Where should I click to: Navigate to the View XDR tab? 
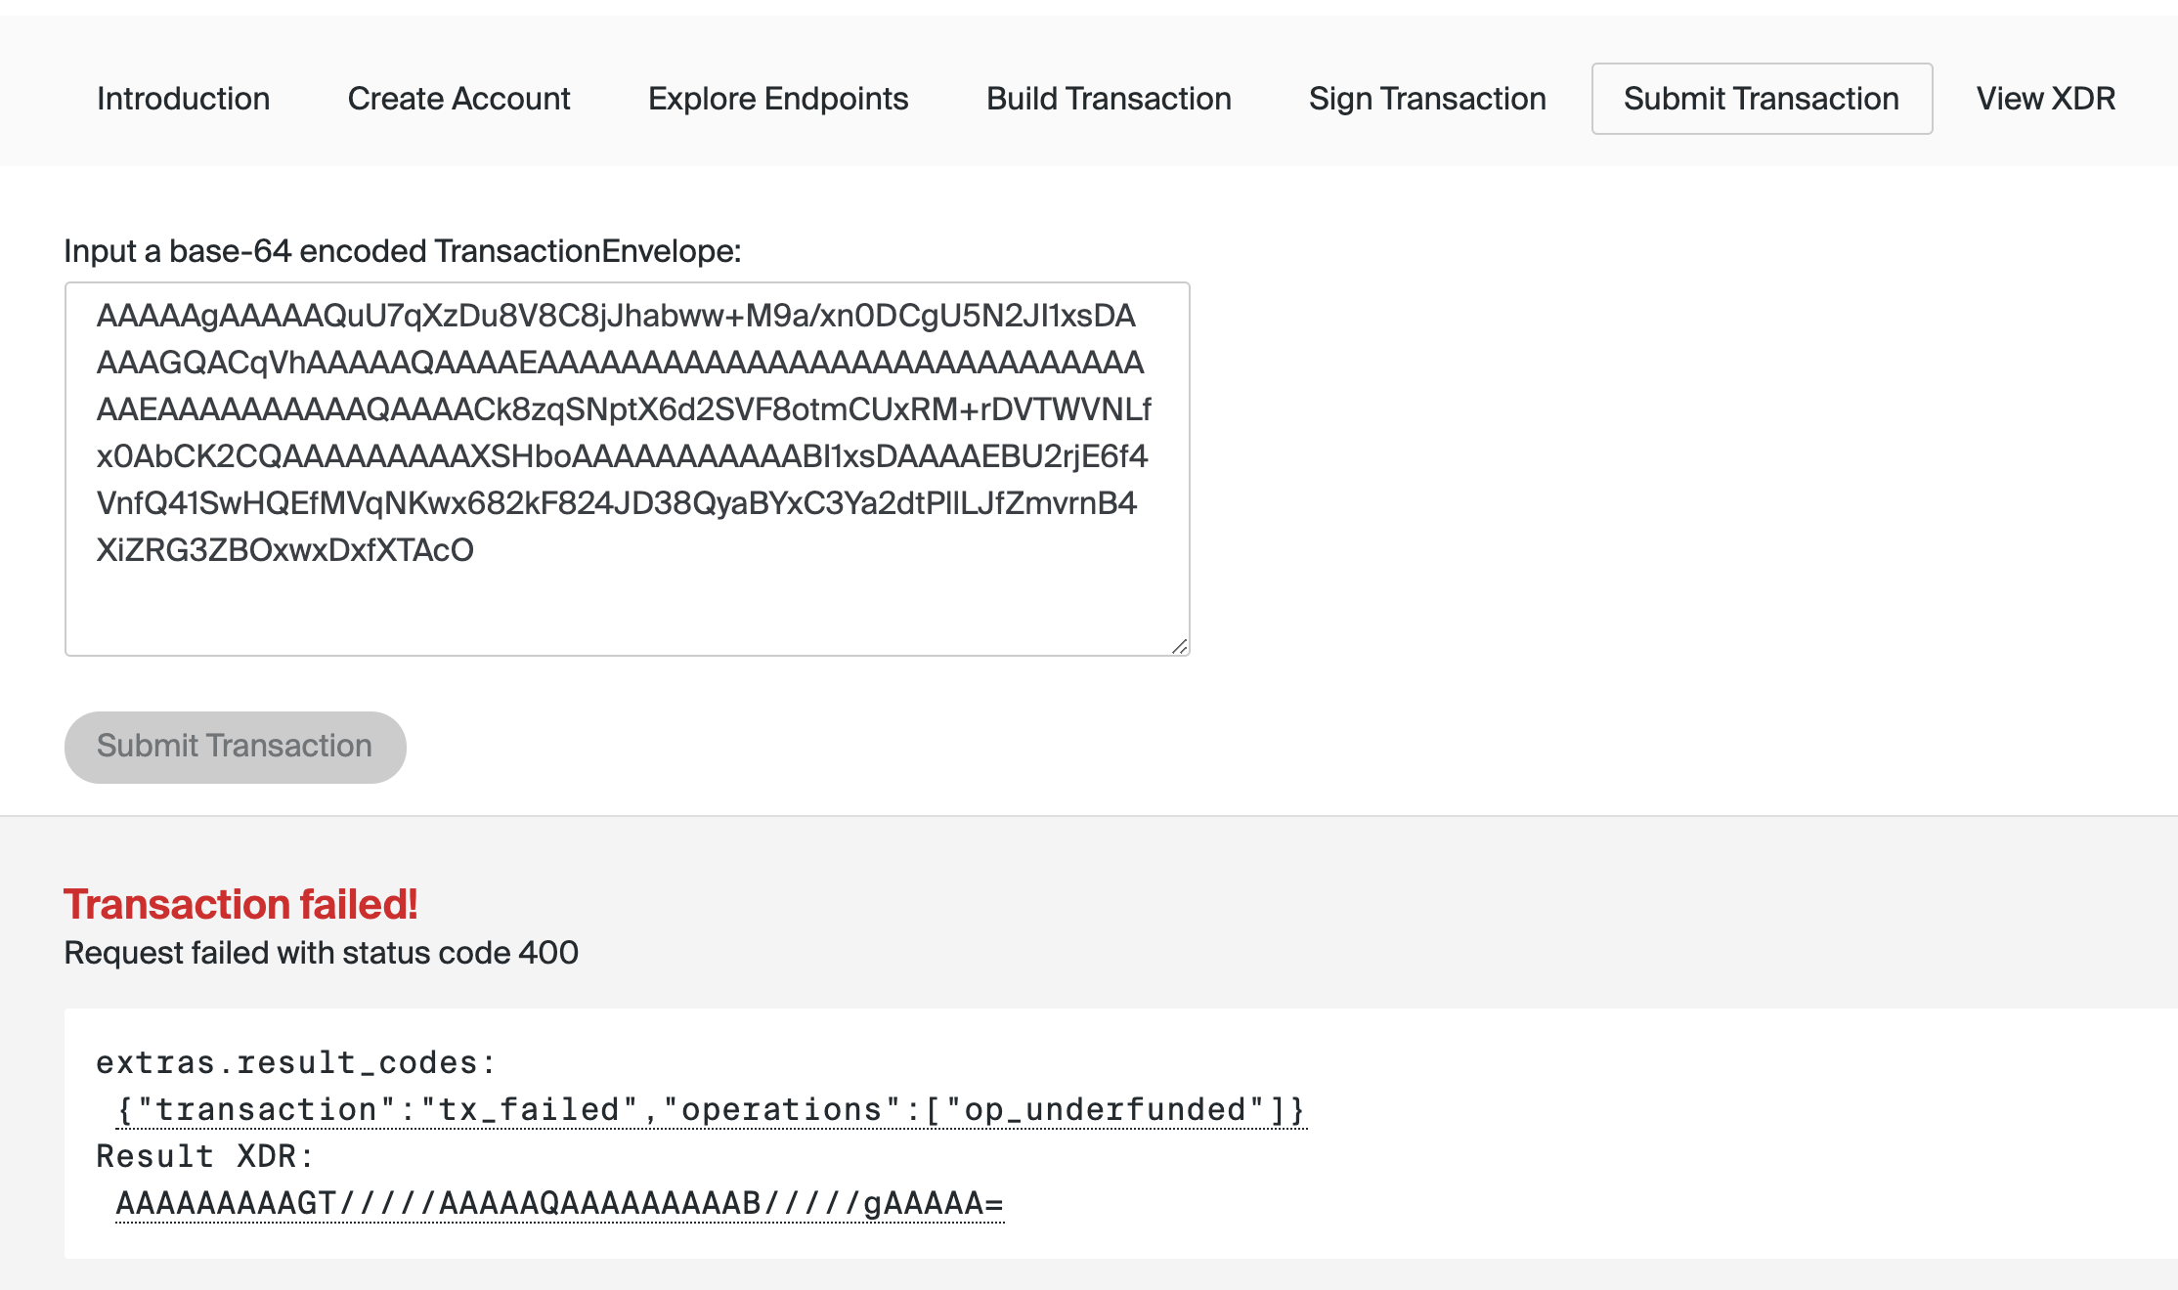[x=2046, y=98]
